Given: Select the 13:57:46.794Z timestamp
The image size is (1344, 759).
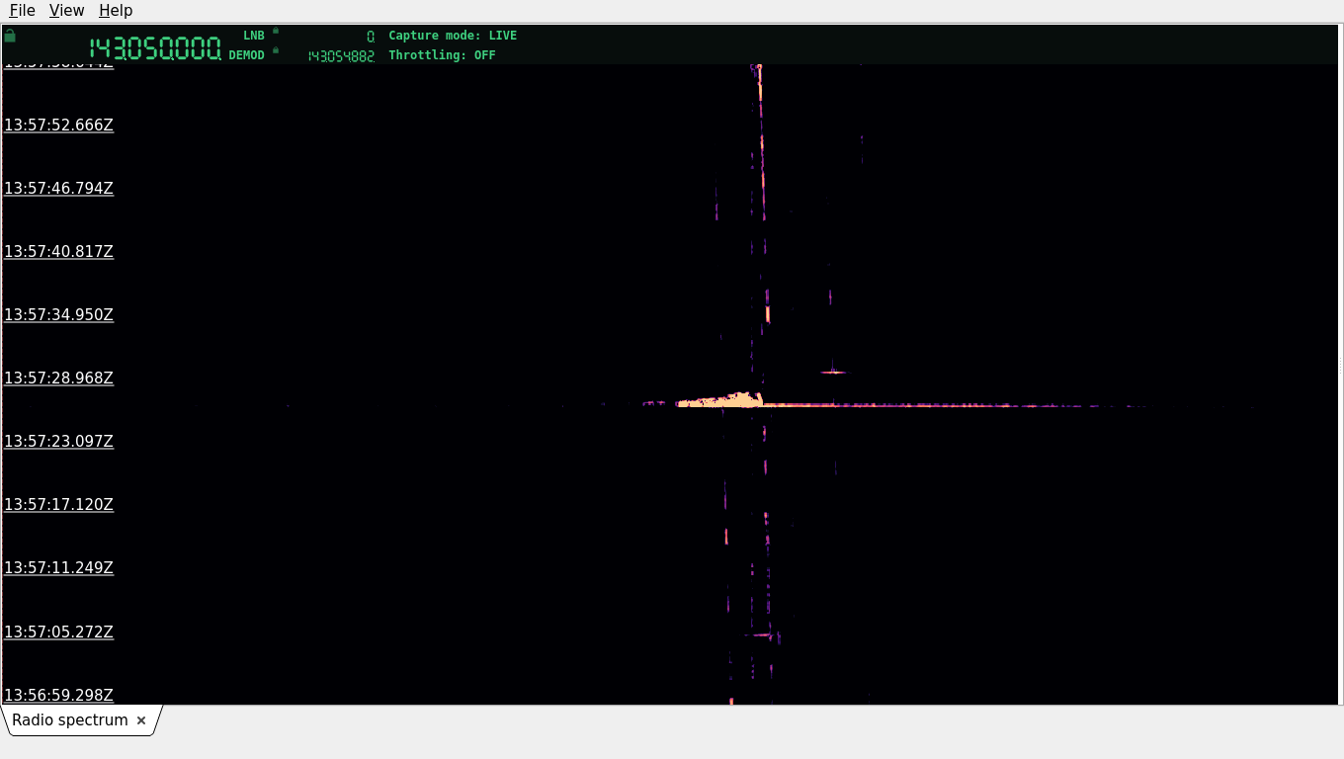Looking at the screenshot, I should [x=59, y=189].
